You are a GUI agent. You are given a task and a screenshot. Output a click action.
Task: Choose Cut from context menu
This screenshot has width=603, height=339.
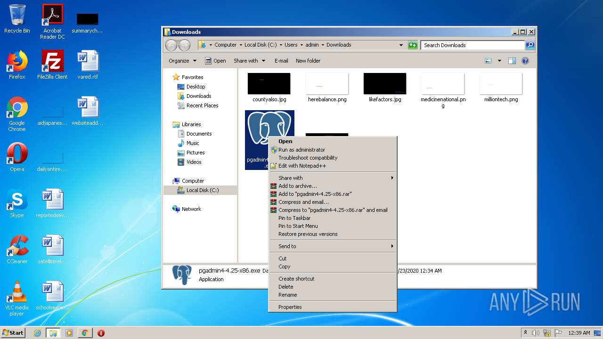(x=333, y=258)
